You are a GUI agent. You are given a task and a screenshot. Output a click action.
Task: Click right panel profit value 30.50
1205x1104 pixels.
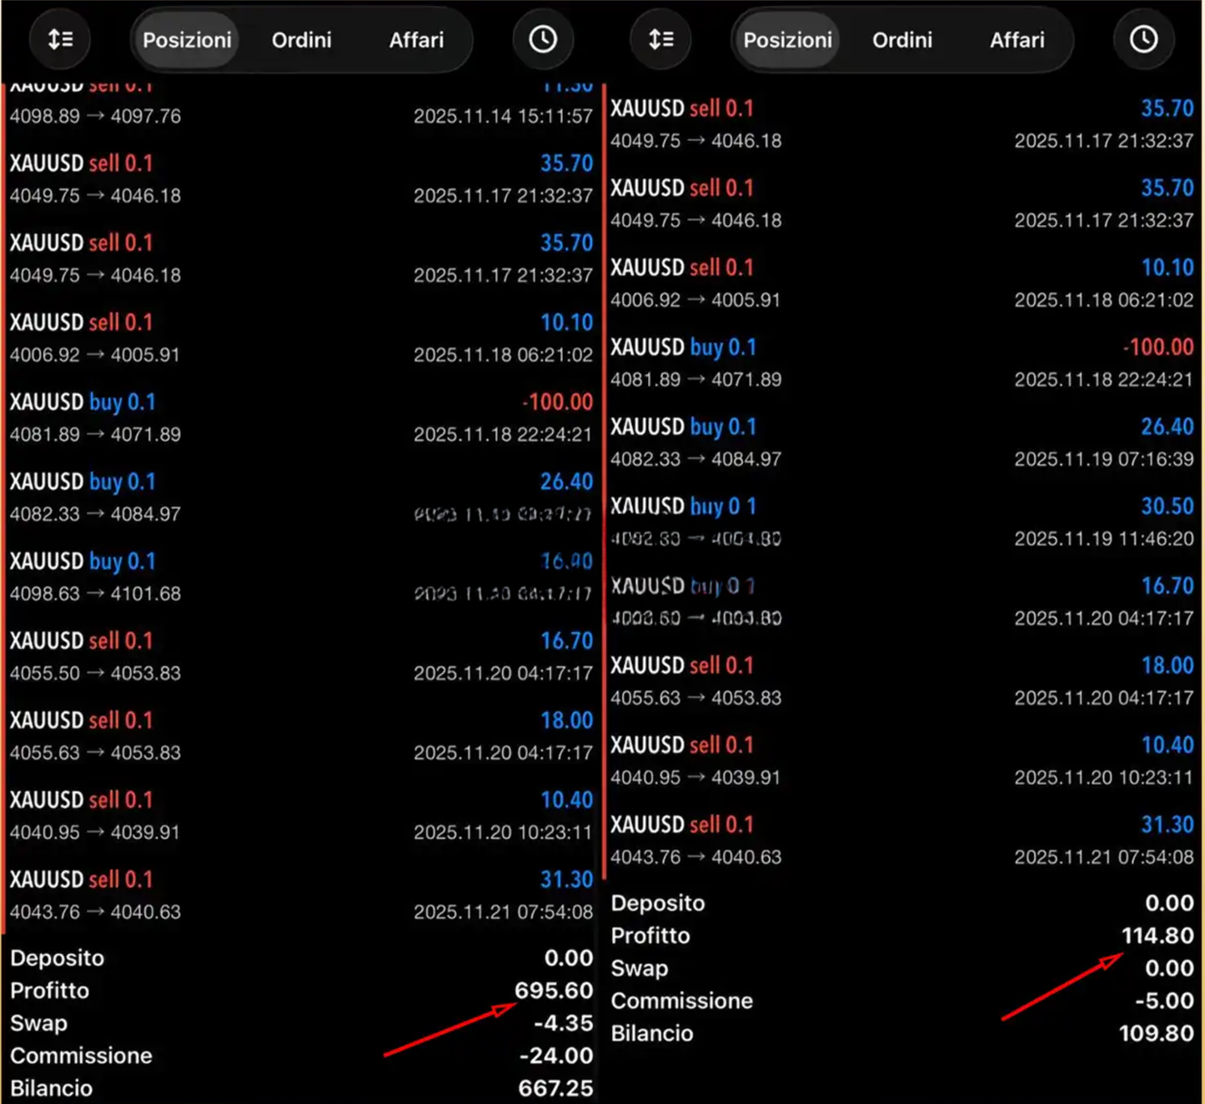[1167, 506]
